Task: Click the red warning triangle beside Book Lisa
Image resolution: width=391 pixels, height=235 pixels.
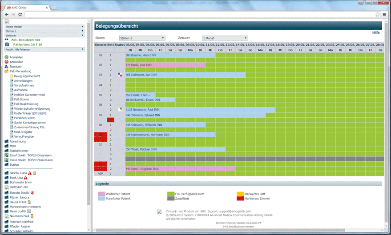Action: coord(25,178)
